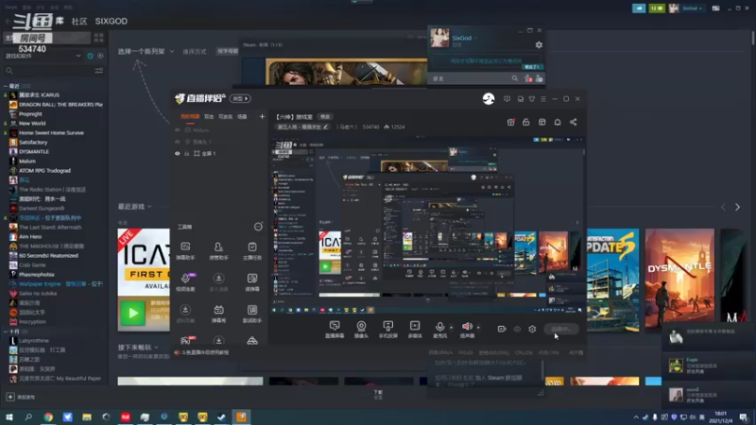Add 多媒体 media source
756x425 pixels.
coord(415,330)
